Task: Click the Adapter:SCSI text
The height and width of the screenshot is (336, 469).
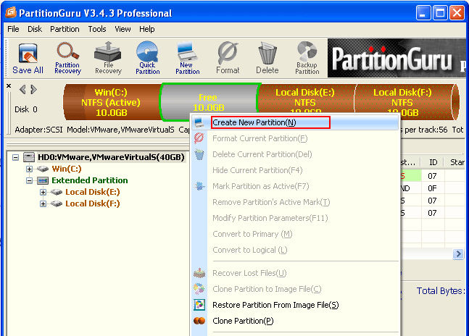Action: click(38, 130)
